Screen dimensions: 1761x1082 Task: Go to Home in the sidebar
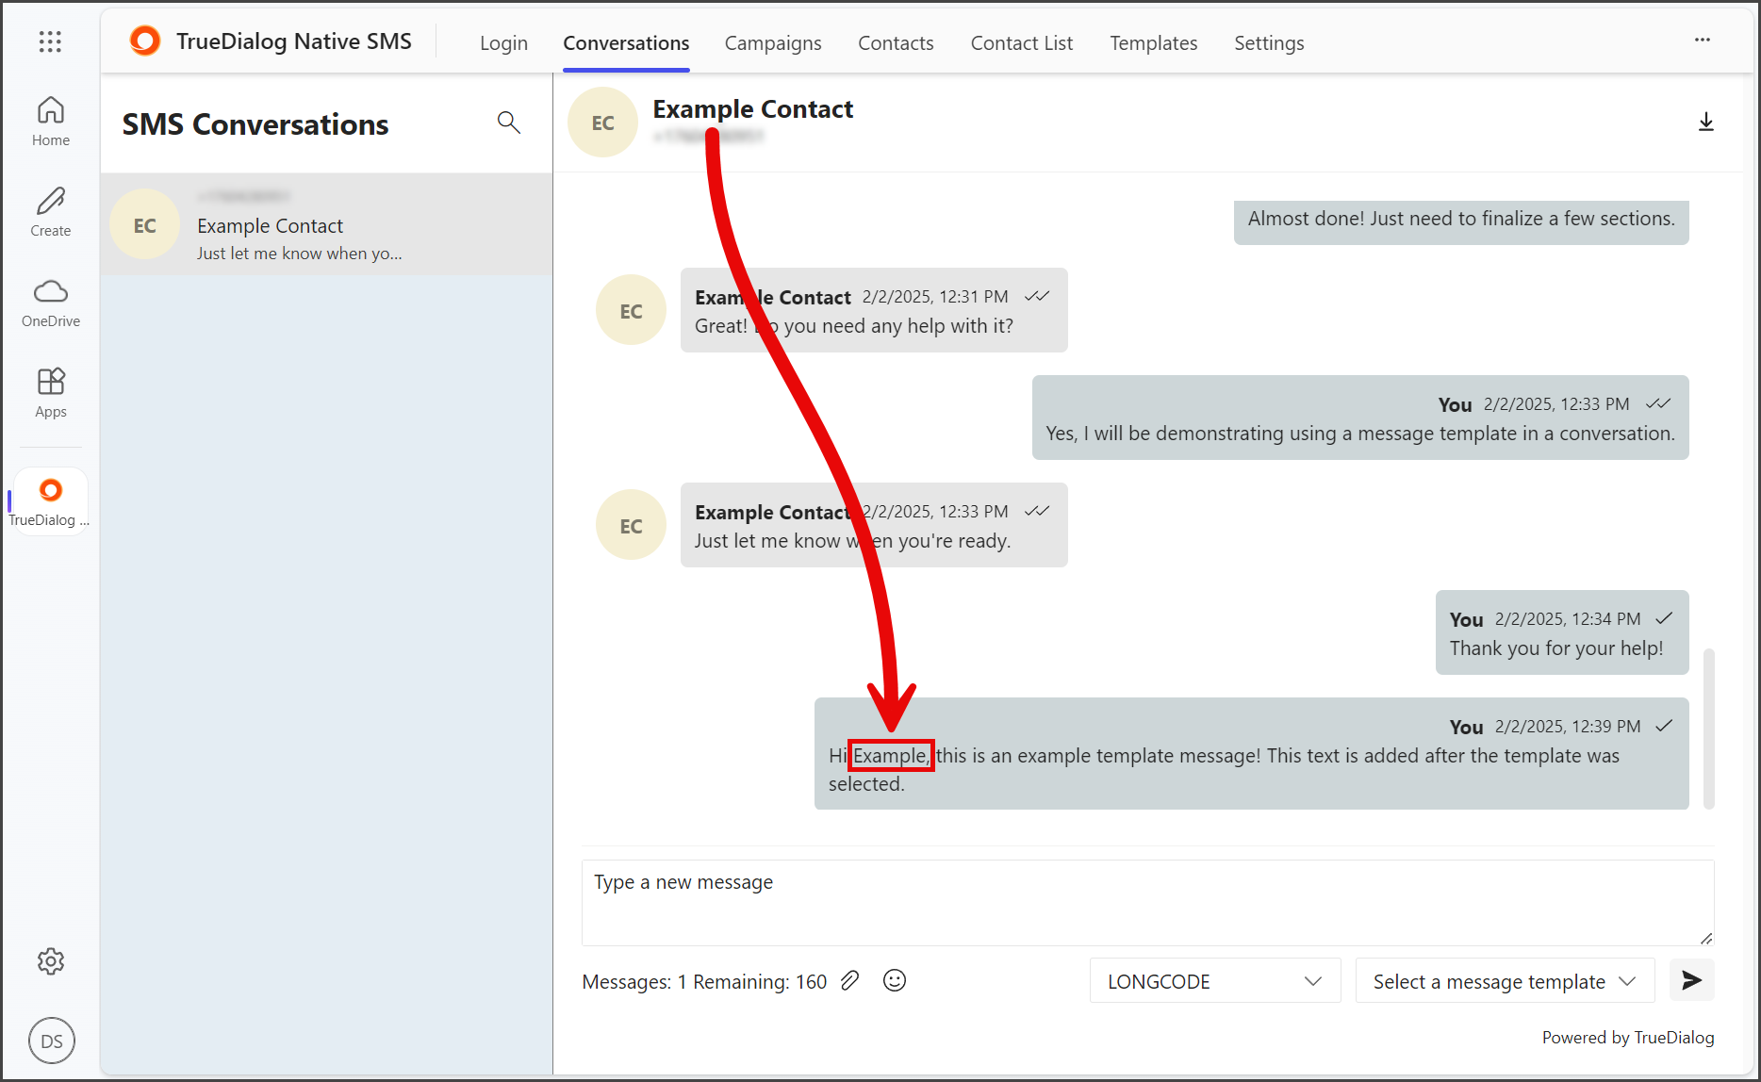[51, 122]
